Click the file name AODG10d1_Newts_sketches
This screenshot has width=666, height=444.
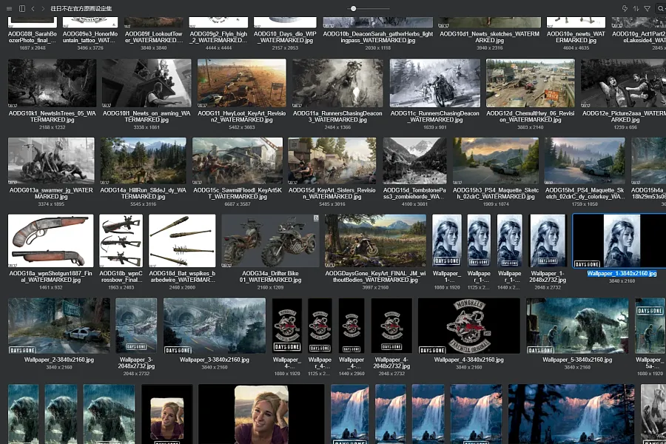490,37
